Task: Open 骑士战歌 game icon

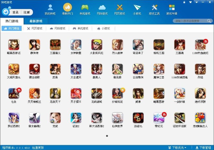Action: (x=35, y=69)
